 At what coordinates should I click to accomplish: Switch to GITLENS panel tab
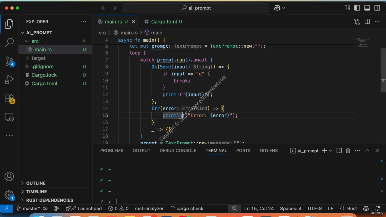tap(269, 150)
